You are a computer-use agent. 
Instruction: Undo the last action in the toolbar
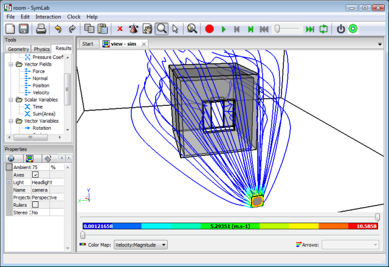click(58, 29)
